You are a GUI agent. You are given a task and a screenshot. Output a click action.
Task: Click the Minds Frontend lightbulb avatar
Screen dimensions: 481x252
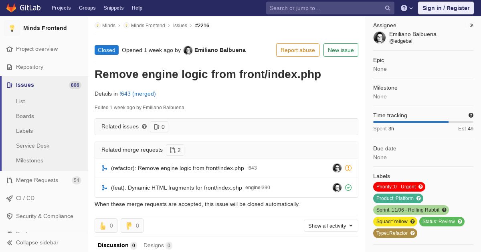[x=12, y=28]
